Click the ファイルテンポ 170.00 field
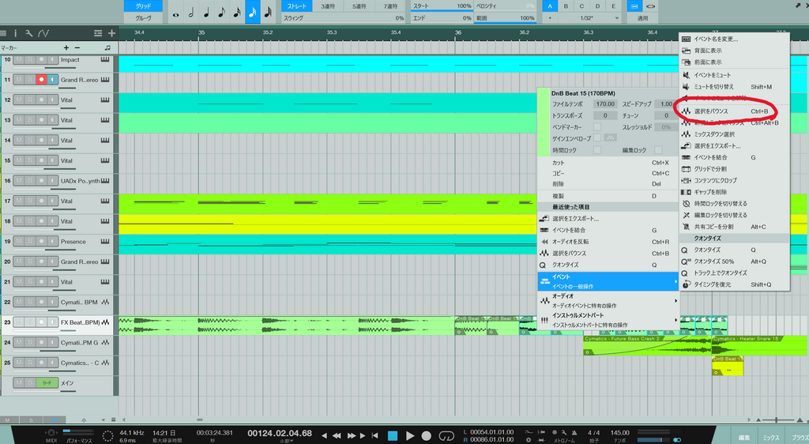The width and height of the screenshot is (809, 444). coord(605,103)
